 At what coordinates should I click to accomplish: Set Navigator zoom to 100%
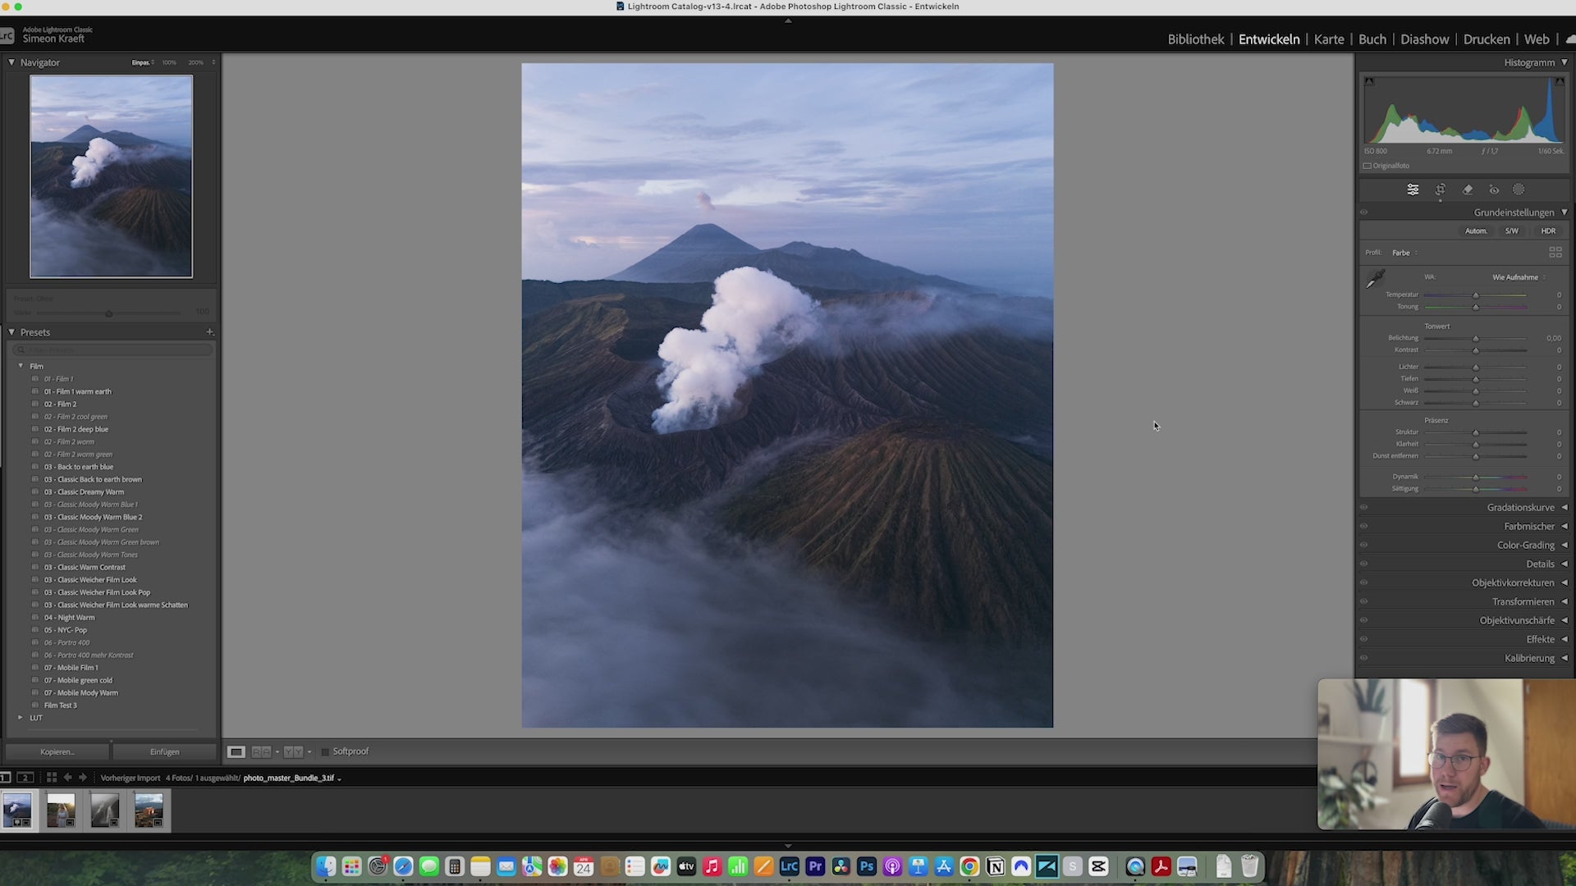point(169,62)
